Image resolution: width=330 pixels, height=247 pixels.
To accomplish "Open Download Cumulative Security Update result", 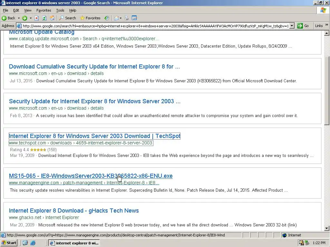I will [x=94, y=67].
